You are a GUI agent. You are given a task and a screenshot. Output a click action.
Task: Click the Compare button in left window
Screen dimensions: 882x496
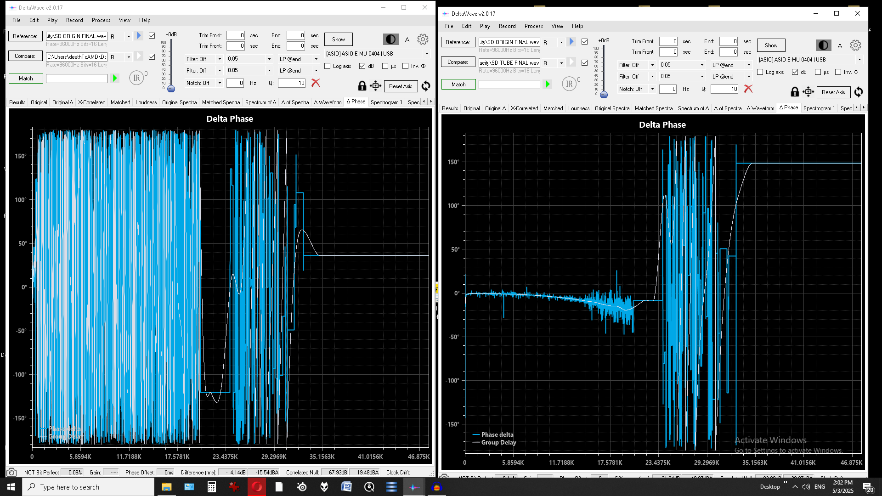pos(25,56)
